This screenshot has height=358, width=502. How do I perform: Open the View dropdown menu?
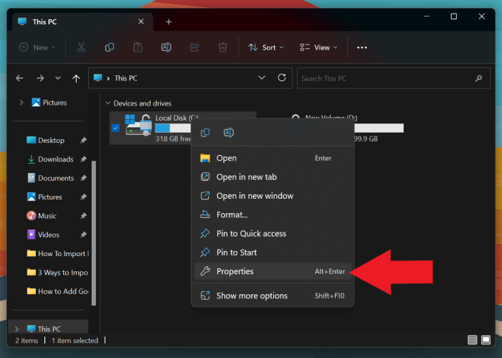pyautogui.click(x=318, y=47)
